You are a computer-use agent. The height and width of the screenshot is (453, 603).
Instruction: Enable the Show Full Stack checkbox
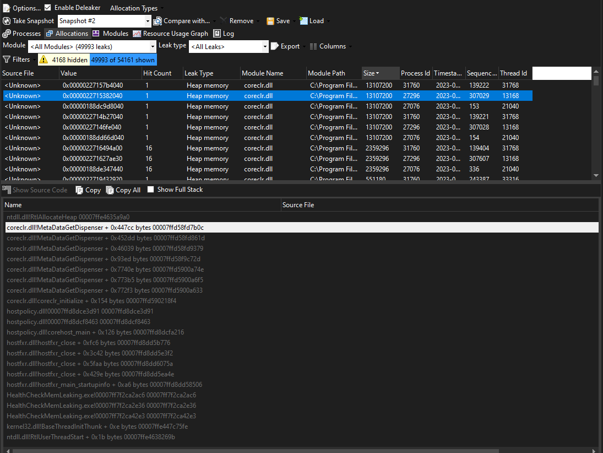click(151, 190)
